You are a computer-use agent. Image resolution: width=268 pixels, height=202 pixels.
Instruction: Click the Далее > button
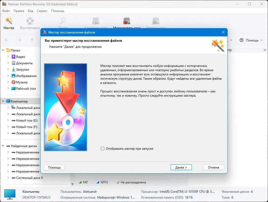(181, 167)
